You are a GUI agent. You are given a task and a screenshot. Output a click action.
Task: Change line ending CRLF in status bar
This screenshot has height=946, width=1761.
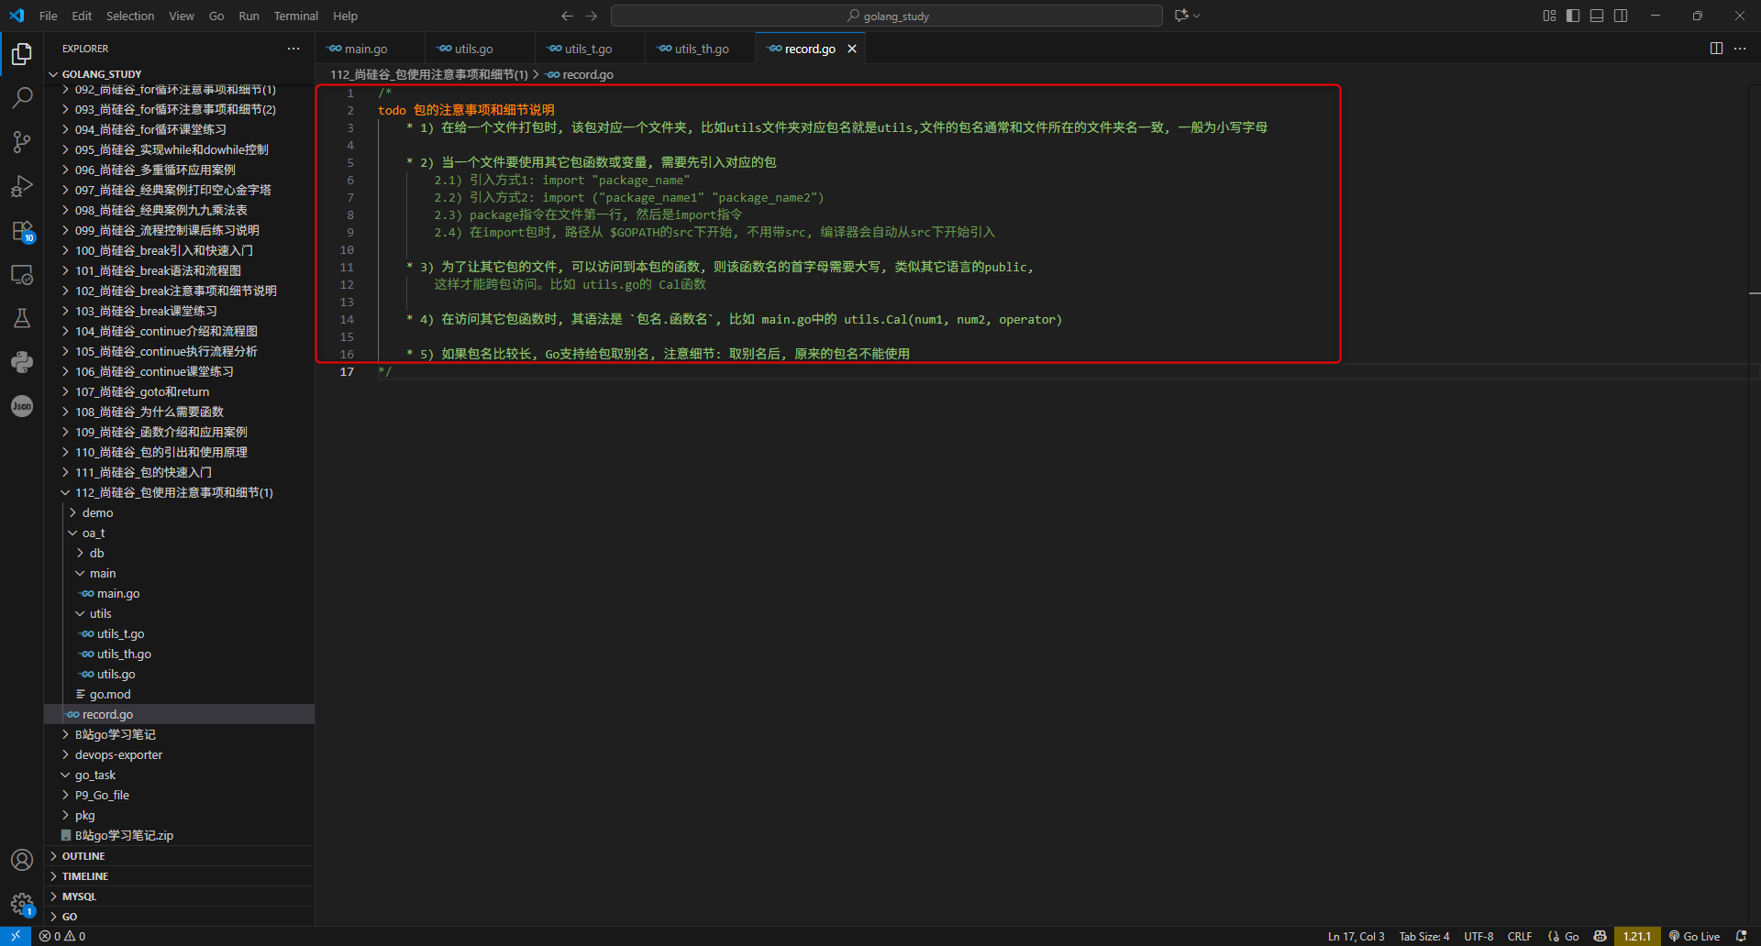[x=1520, y=936]
